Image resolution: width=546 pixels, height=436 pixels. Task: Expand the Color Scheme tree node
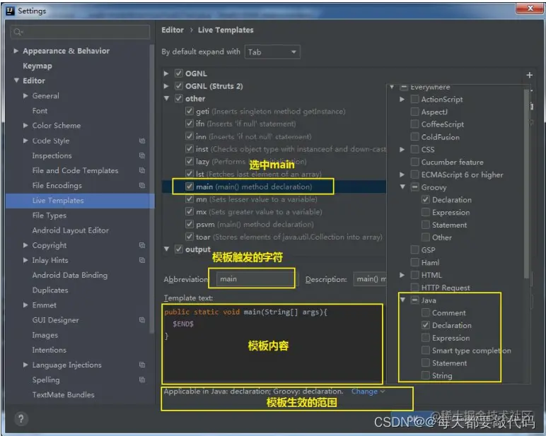pos(25,125)
